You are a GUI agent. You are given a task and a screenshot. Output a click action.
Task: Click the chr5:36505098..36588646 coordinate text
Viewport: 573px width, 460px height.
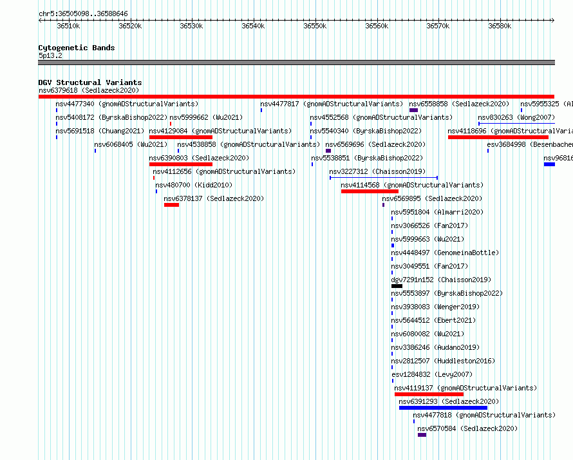83,14
